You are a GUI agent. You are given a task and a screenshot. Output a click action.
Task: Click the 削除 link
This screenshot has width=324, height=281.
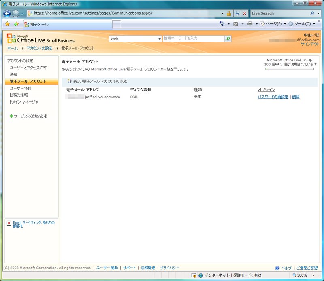point(296,97)
